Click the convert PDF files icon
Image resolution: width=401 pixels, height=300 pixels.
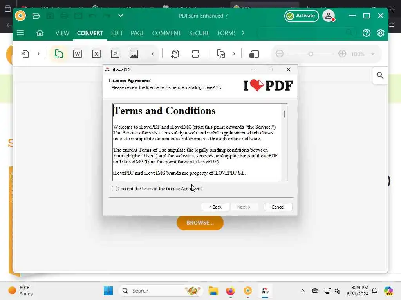(59, 54)
